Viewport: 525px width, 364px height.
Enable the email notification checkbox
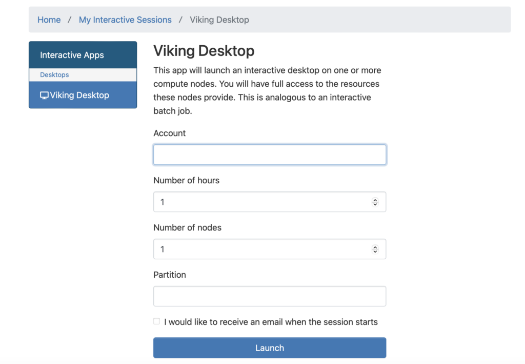[157, 321]
